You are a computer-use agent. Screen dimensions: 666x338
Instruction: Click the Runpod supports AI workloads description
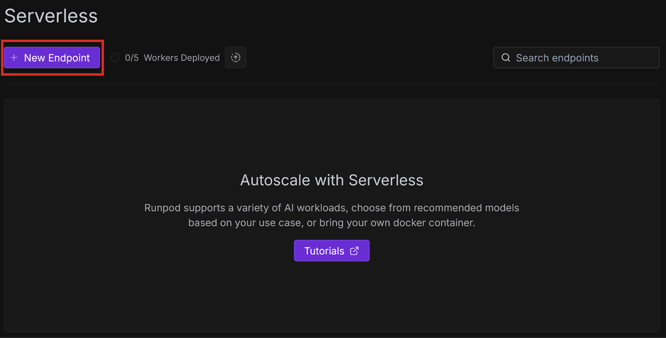332,215
